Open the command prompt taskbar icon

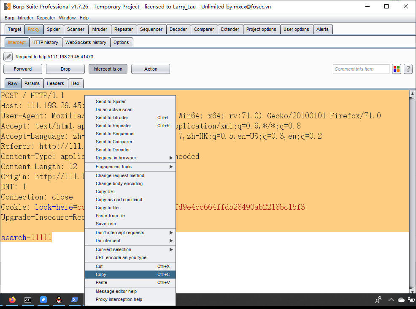point(27,300)
